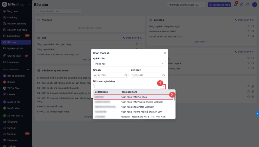Expand the blue side panel arrow
Image resolution: width=259 pixels, height=147 pixels.
point(257,113)
